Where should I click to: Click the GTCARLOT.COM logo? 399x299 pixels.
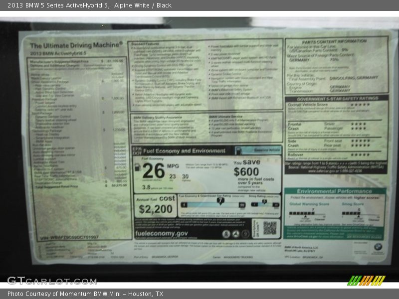(x=52, y=281)
